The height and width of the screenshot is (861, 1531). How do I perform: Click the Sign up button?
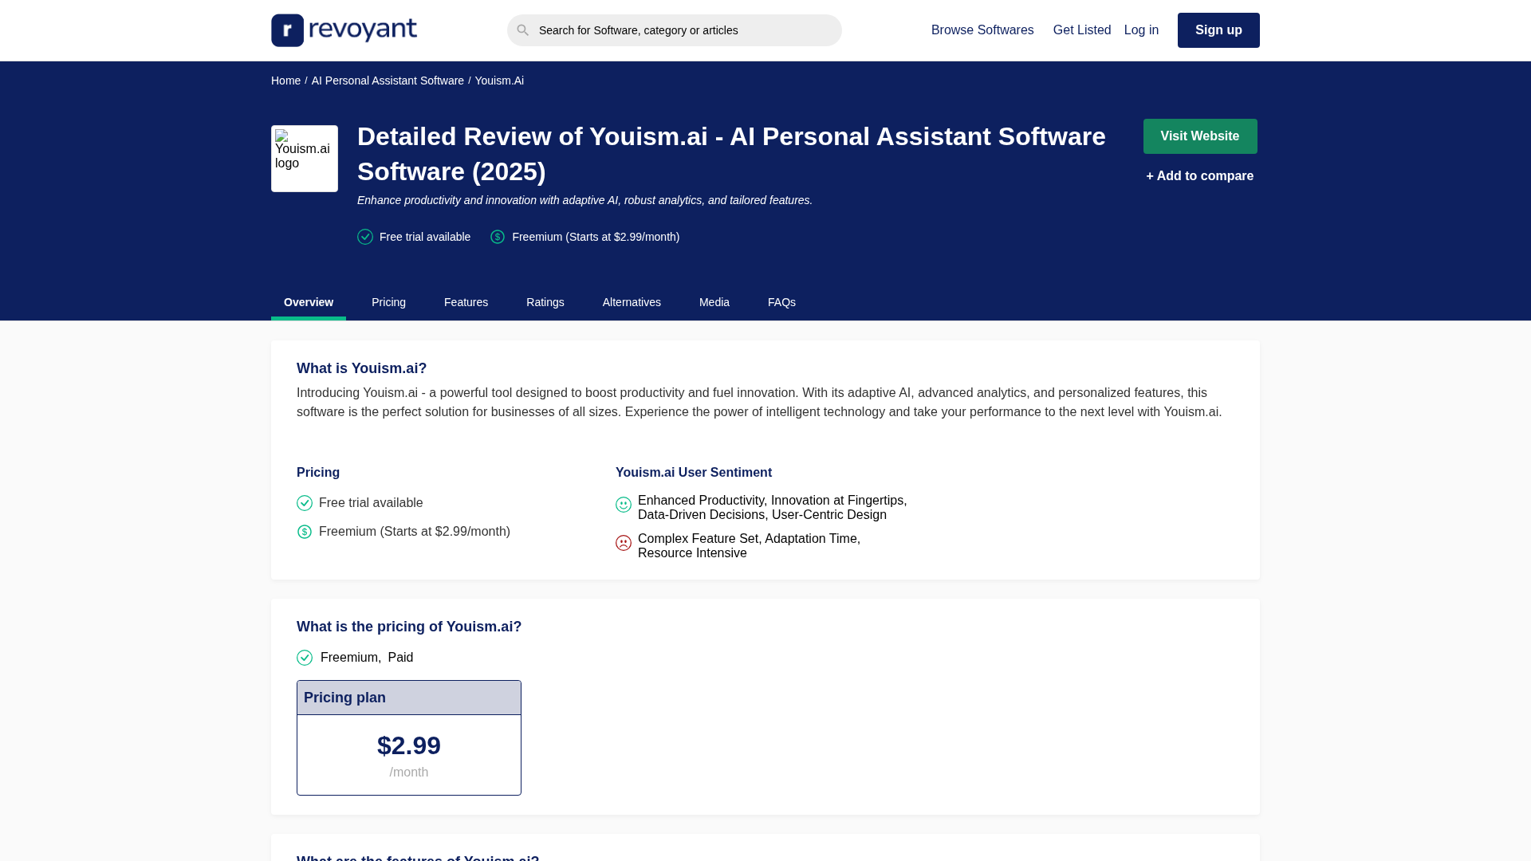click(1218, 30)
